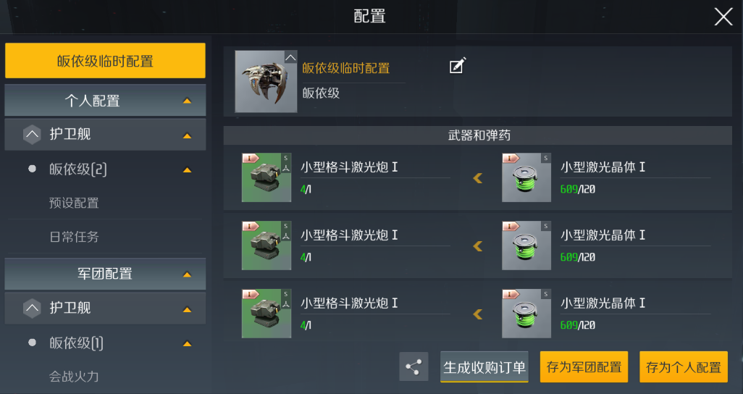
Task: Click the edit name pencil icon
Action: pyautogui.click(x=457, y=65)
